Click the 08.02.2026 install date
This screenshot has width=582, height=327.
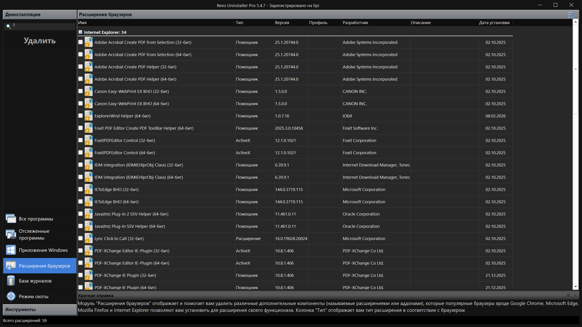point(495,116)
